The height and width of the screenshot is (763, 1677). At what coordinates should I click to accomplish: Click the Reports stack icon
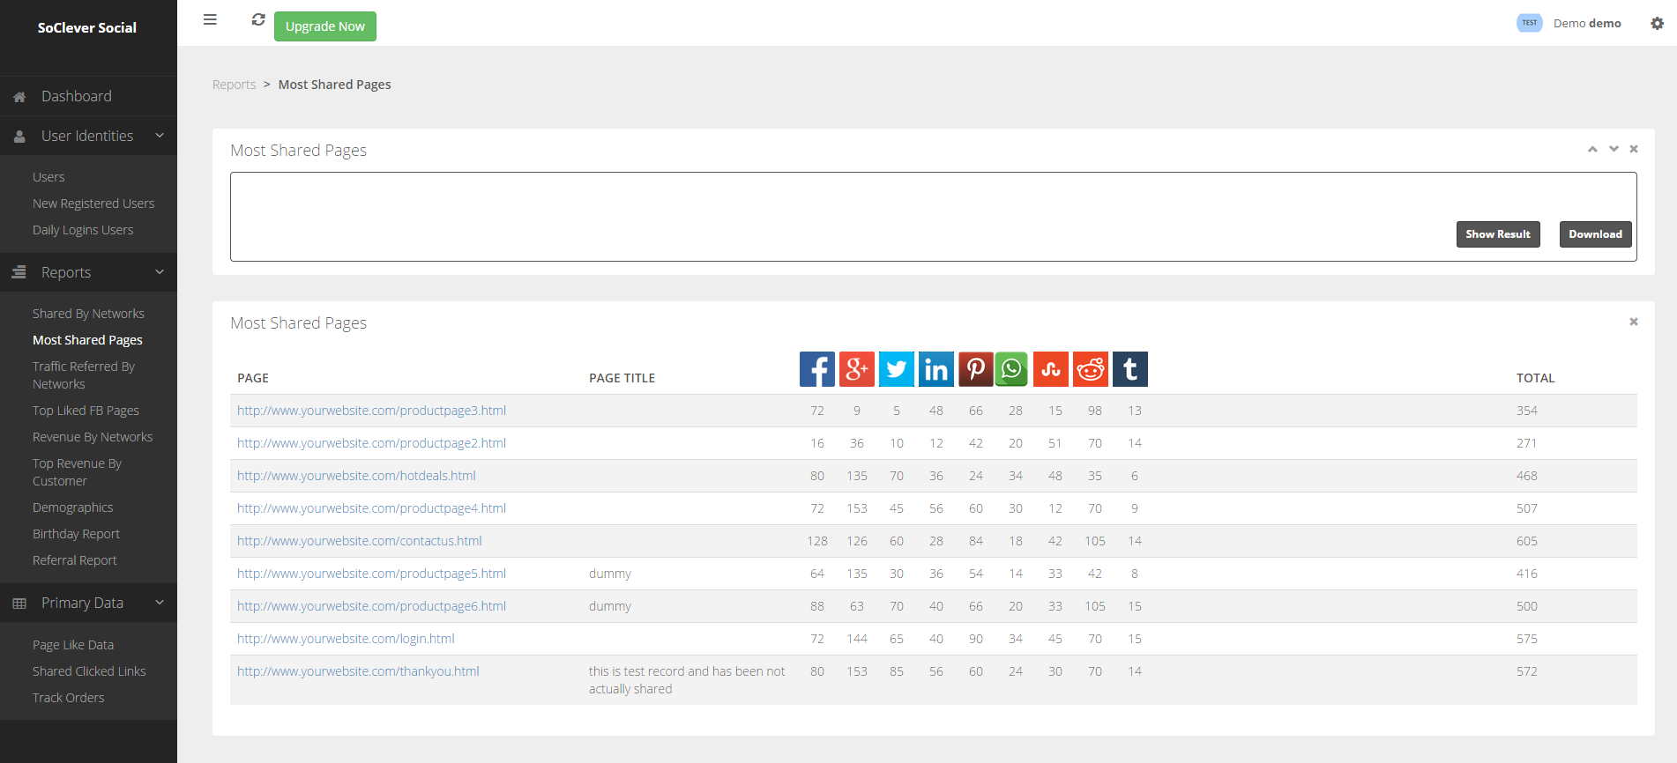[19, 273]
